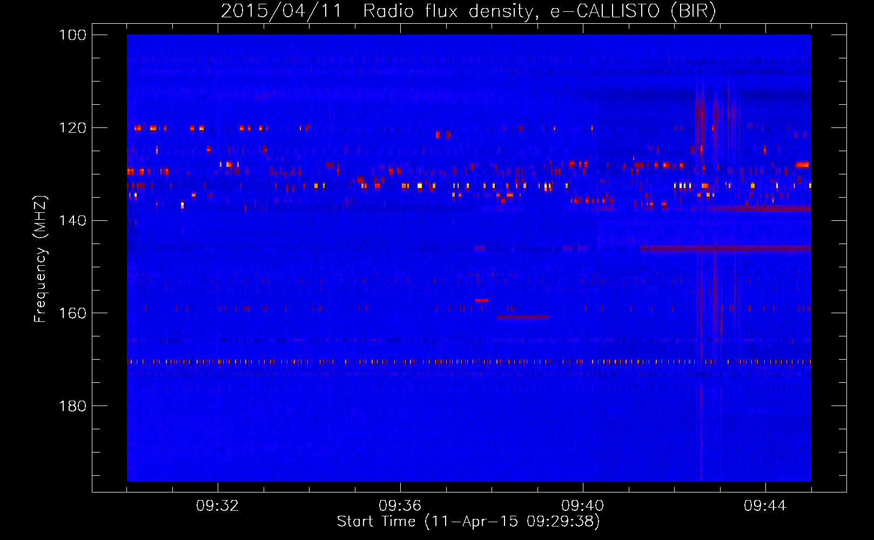Click the 100 frequency tick label
Image resolution: width=874 pixels, height=540 pixels.
click(72, 35)
